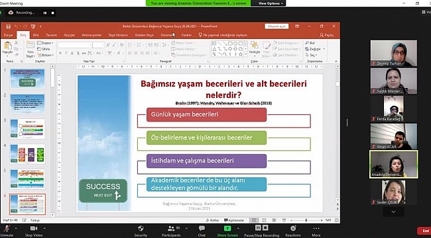
Task: Open the Yardım ribbon tab
Action: (x=186, y=35)
